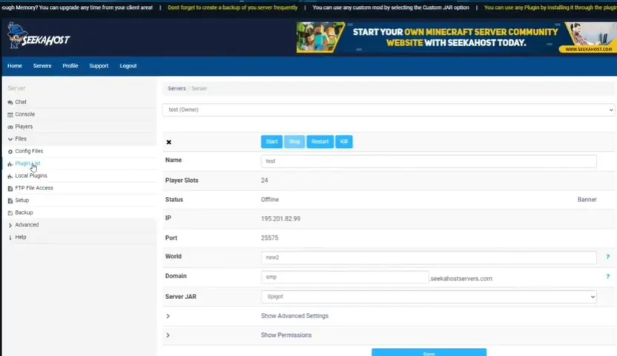Click the Chat speech bubble icon
This screenshot has width=617, height=356.
click(10, 102)
